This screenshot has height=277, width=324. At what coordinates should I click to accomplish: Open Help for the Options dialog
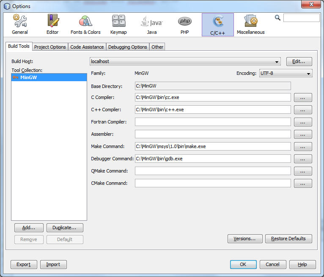(x=302, y=265)
